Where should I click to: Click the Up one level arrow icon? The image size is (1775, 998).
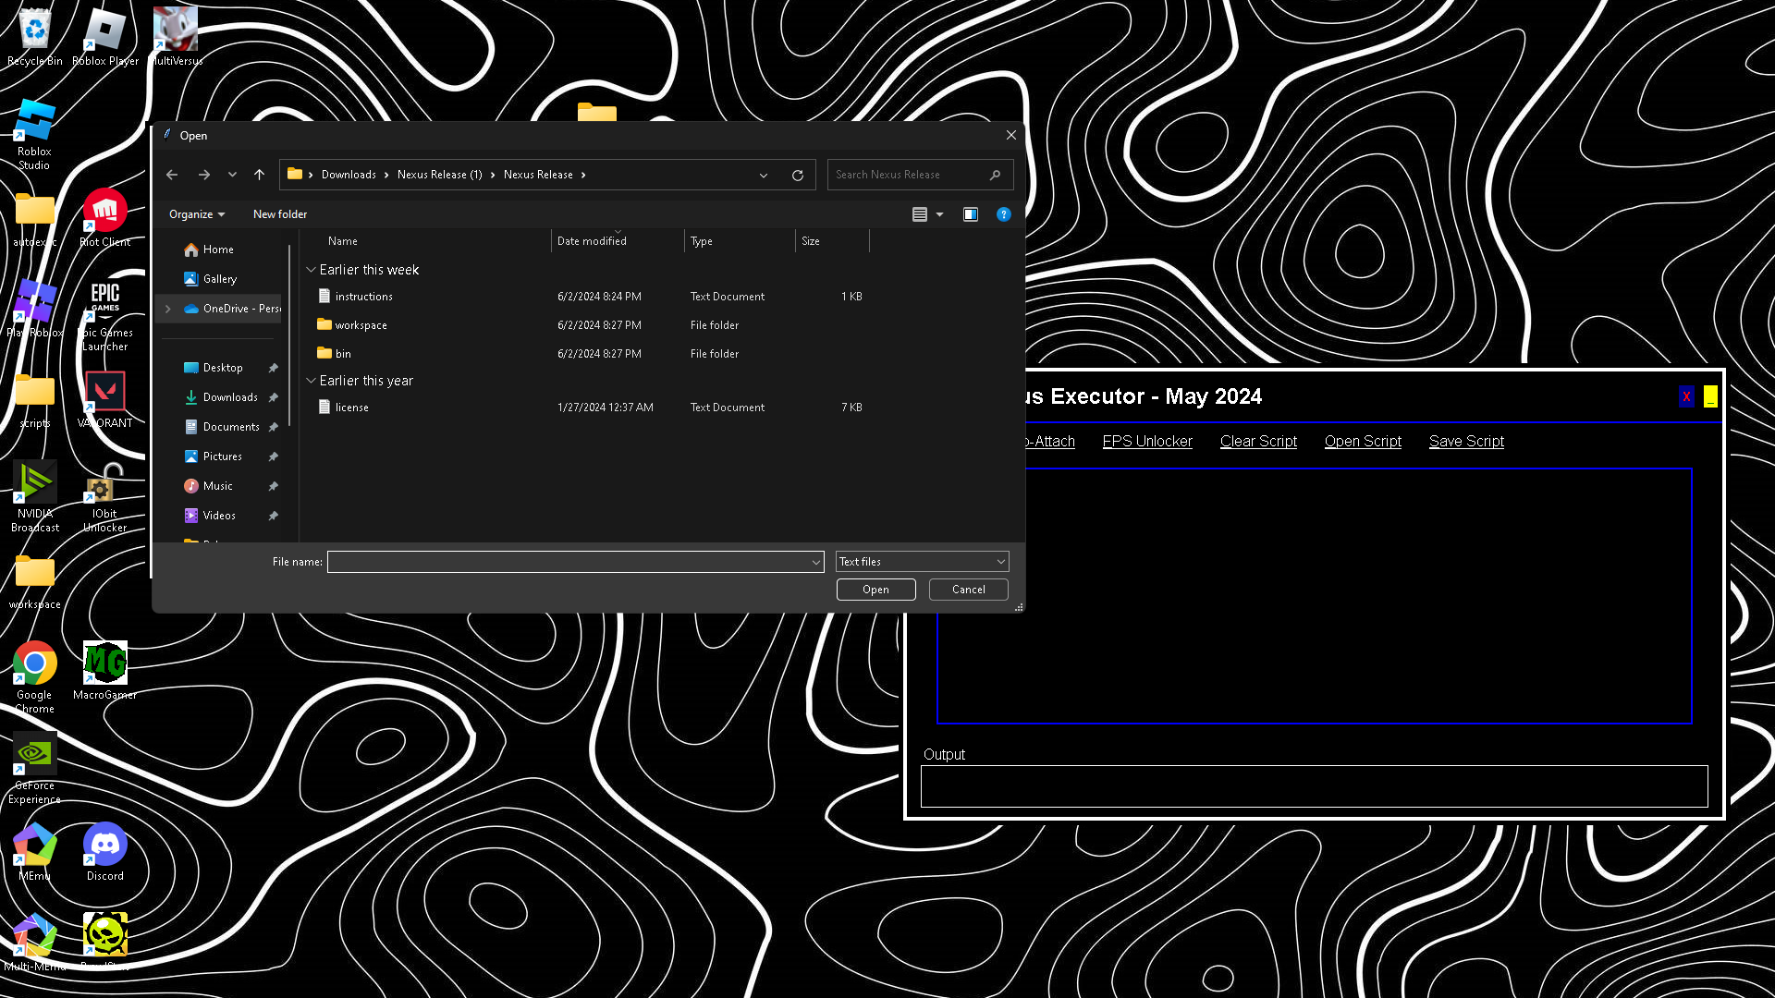(x=259, y=175)
